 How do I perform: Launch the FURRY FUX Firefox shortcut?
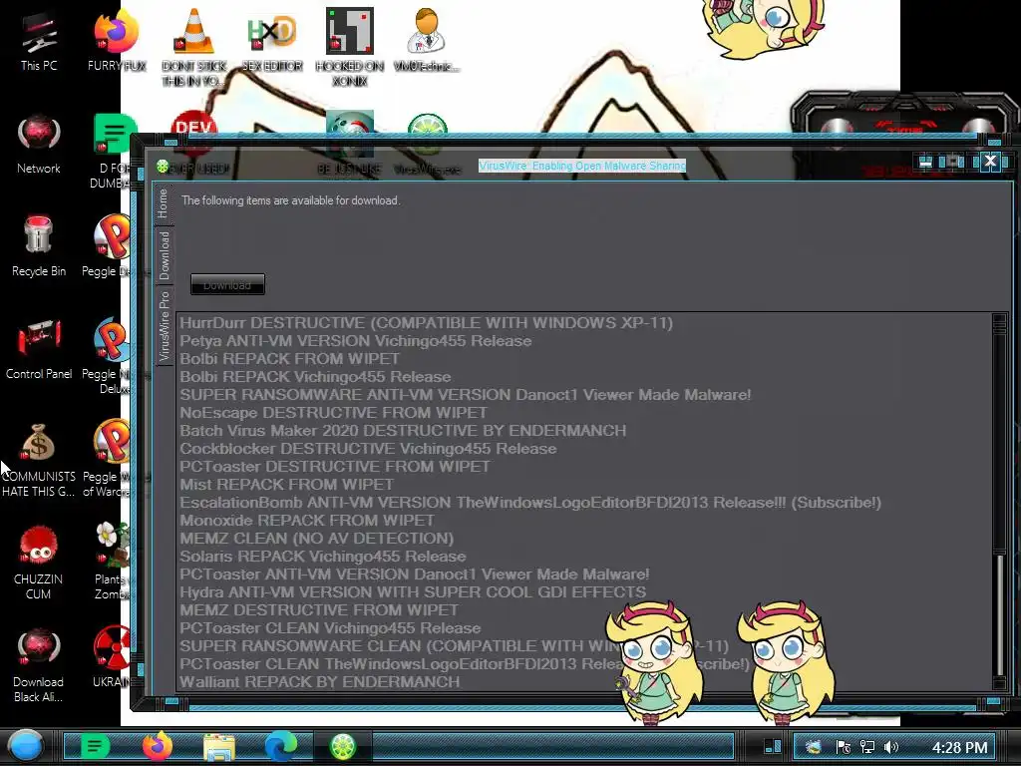pyautogui.click(x=117, y=42)
